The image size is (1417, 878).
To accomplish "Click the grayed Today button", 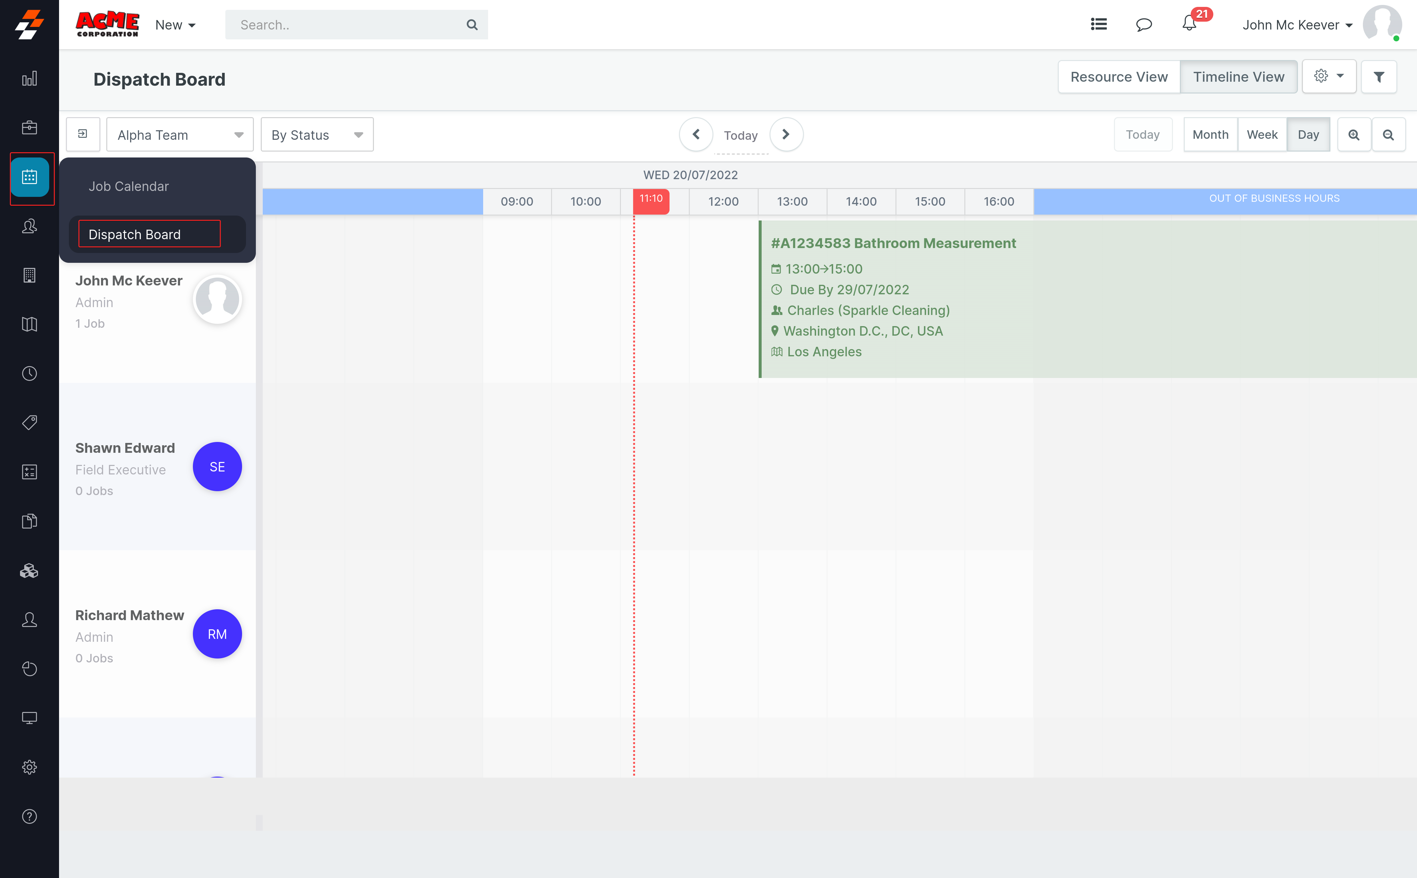I will point(1142,135).
